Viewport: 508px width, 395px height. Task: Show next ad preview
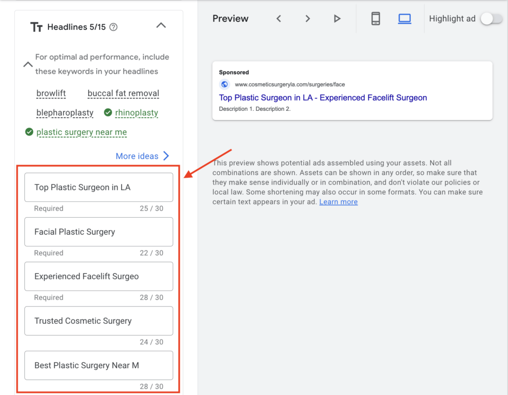(x=308, y=19)
